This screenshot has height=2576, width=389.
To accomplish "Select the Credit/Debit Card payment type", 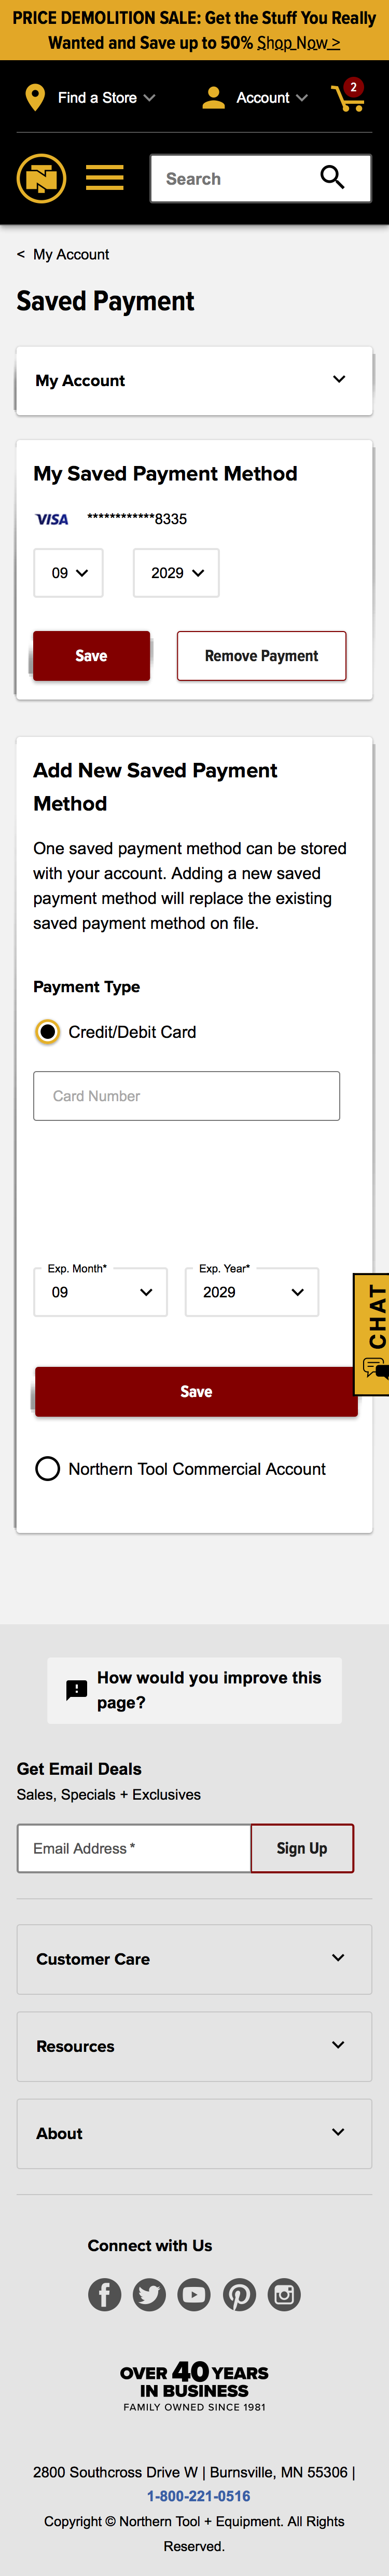I will [x=46, y=1031].
